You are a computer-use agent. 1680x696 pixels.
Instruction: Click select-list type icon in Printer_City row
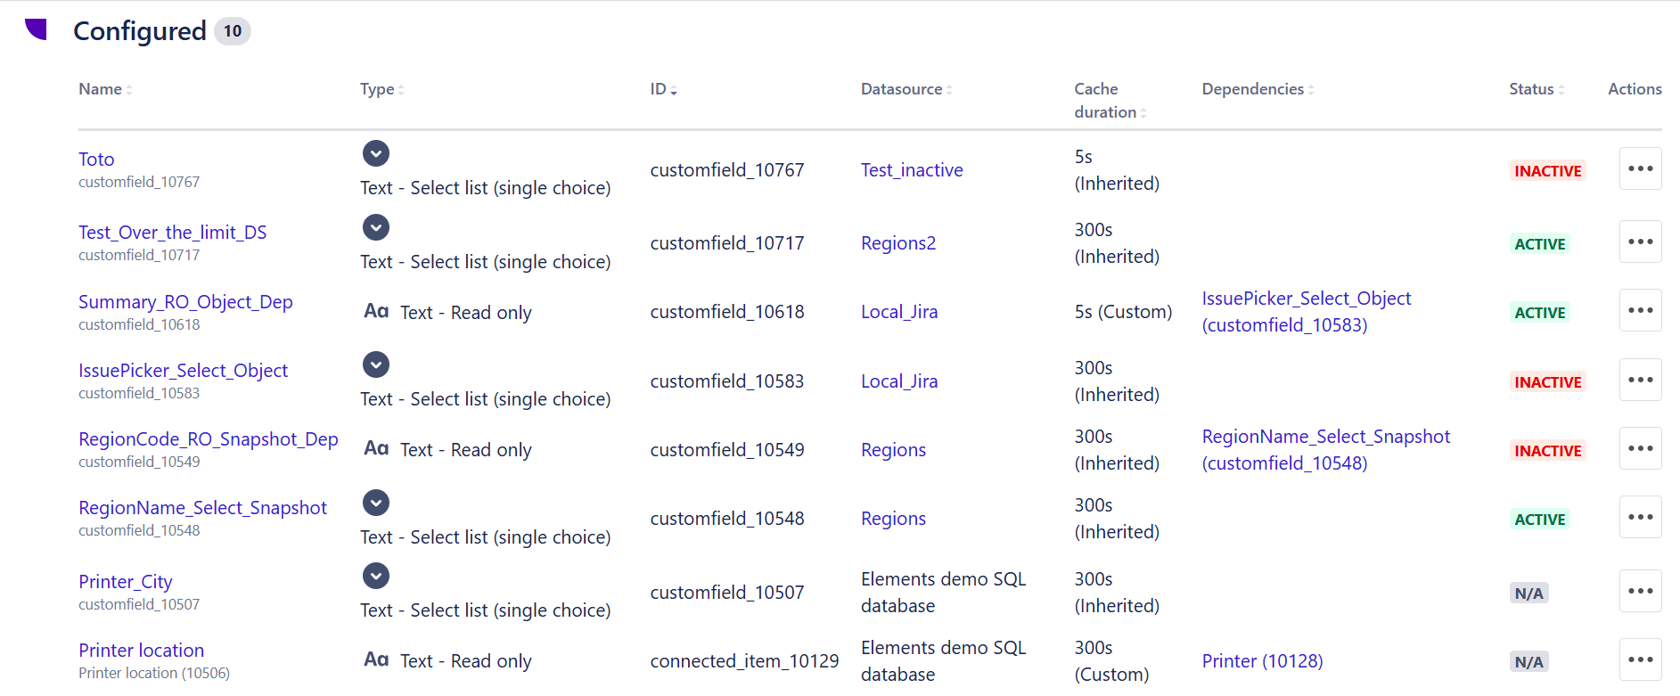(376, 576)
